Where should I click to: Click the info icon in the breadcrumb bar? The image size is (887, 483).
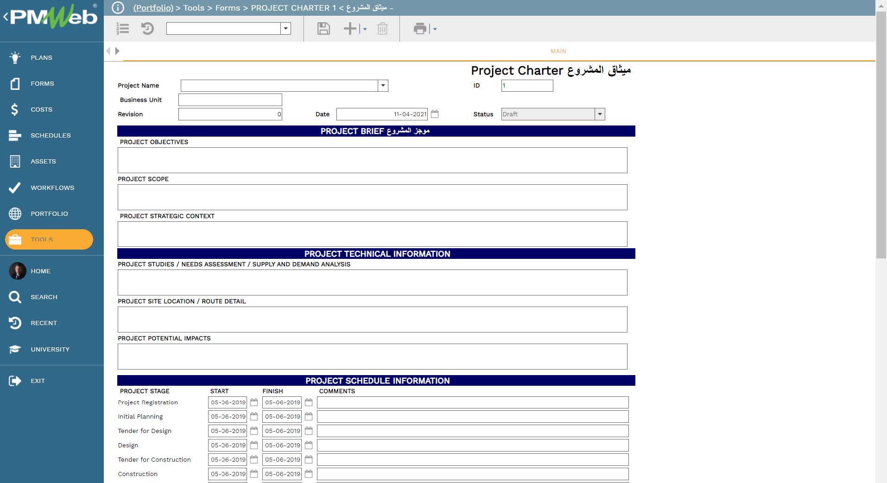(x=117, y=7)
